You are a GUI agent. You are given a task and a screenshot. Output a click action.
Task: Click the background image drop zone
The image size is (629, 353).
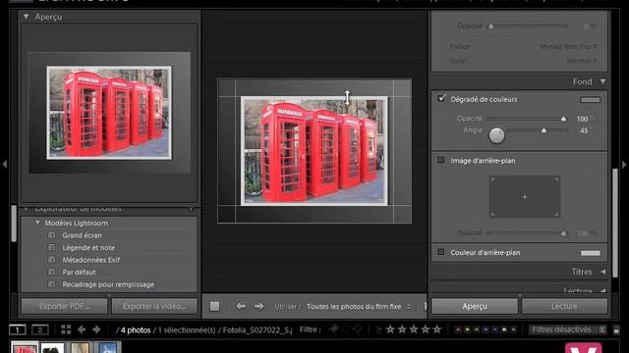coord(524,197)
